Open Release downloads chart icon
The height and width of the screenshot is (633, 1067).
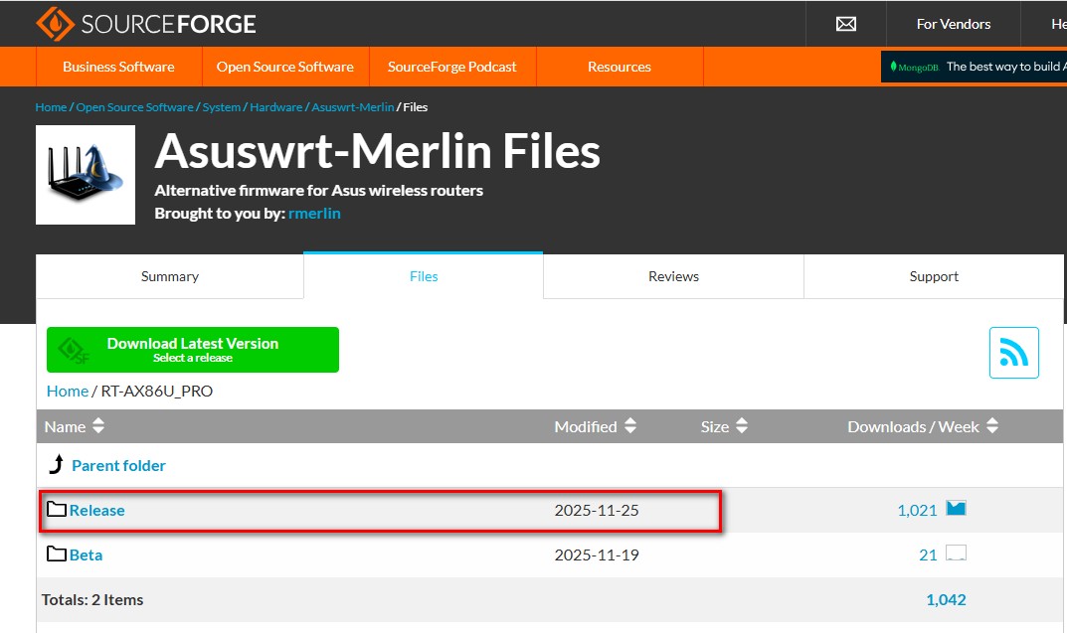pos(956,508)
